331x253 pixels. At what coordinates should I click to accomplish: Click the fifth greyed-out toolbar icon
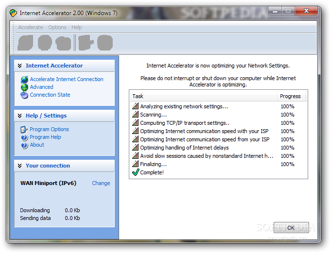point(105,43)
